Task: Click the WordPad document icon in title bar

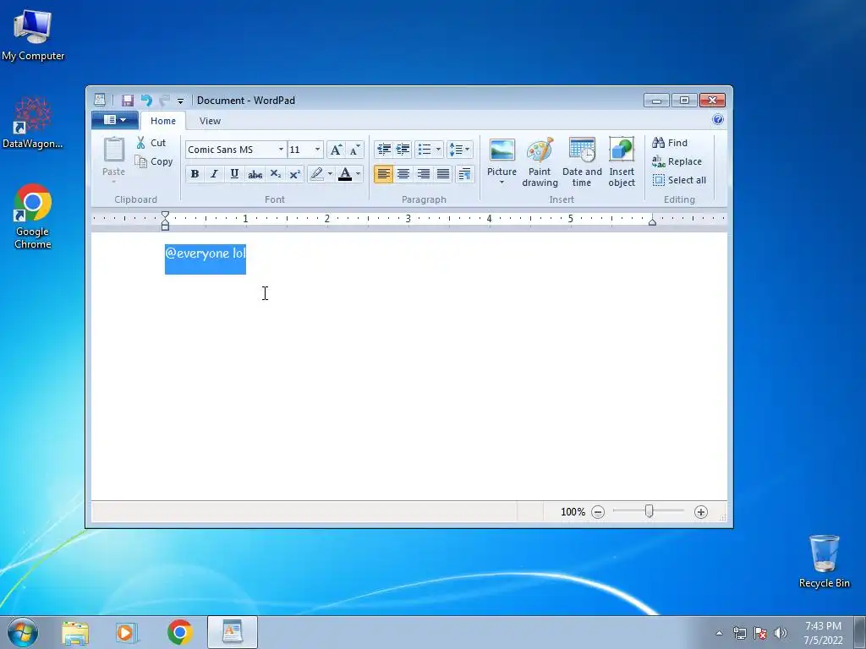Action: 100,100
